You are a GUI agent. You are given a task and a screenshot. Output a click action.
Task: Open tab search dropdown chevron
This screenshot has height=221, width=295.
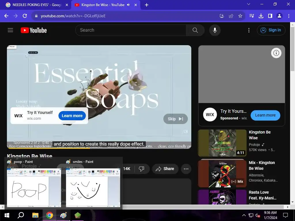(x=249, y=4)
